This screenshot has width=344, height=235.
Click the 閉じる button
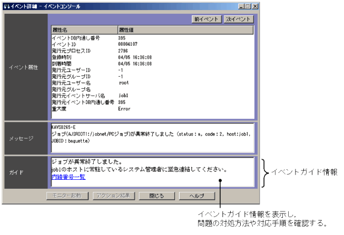coord(156,196)
